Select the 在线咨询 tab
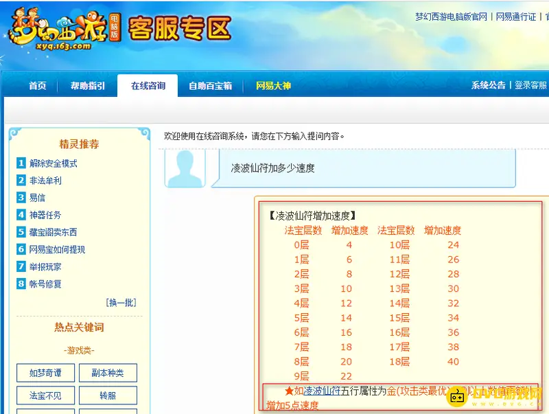 click(x=148, y=86)
